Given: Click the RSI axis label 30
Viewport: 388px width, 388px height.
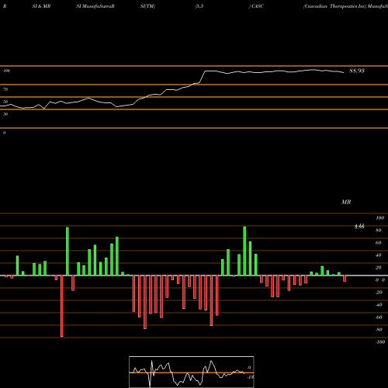Looking at the screenshot, I should [5, 114].
